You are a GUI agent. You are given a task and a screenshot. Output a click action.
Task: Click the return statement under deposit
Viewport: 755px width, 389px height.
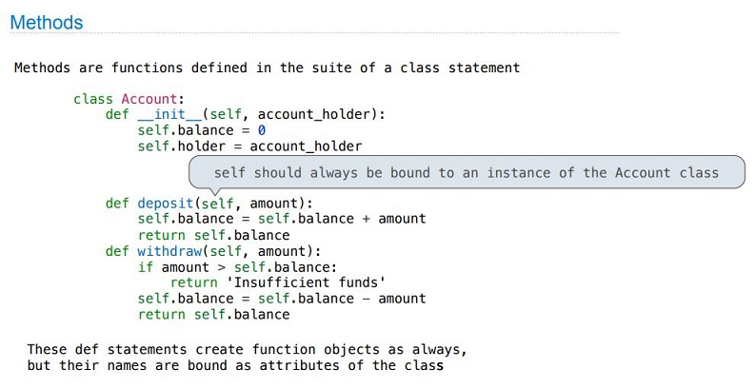[214, 235]
